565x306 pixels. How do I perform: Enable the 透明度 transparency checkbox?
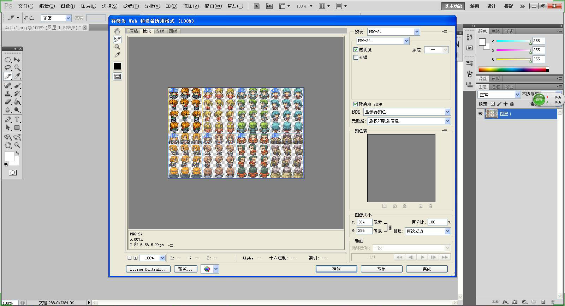tap(356, 50)
